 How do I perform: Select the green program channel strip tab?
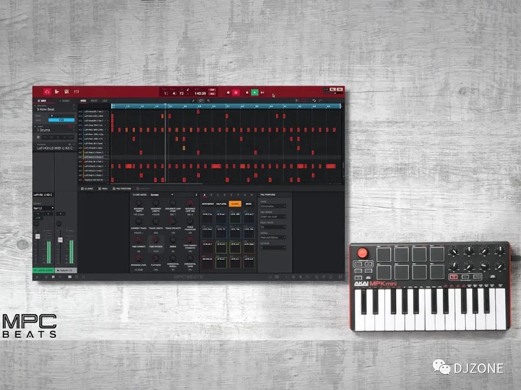tap(43, 271)
